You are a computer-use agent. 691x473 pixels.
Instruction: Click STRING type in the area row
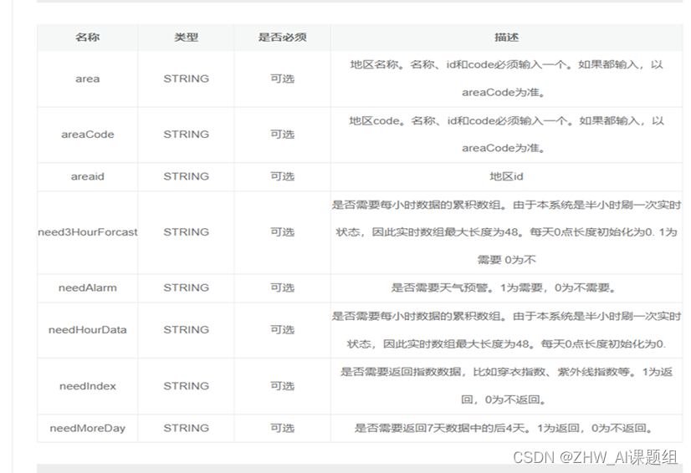coord(186,79)
